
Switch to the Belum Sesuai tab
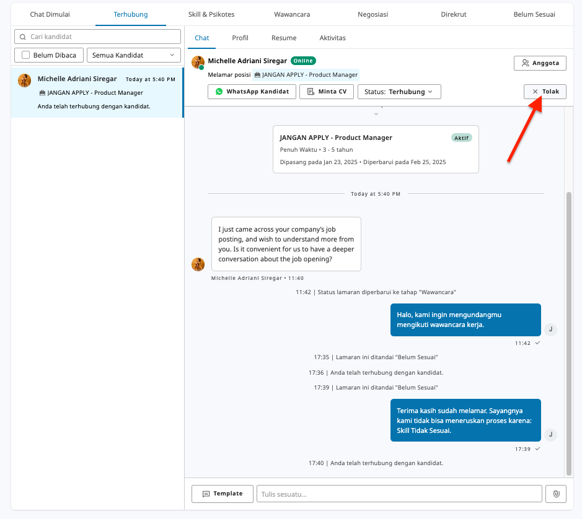point(534,14)
